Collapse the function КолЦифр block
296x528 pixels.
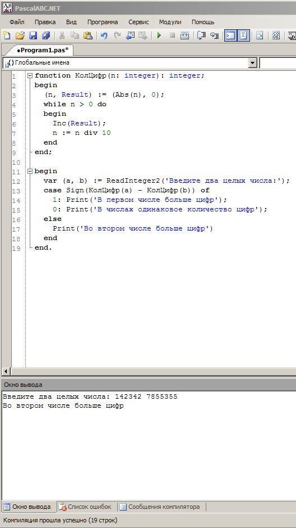click(x=30, y=76)
